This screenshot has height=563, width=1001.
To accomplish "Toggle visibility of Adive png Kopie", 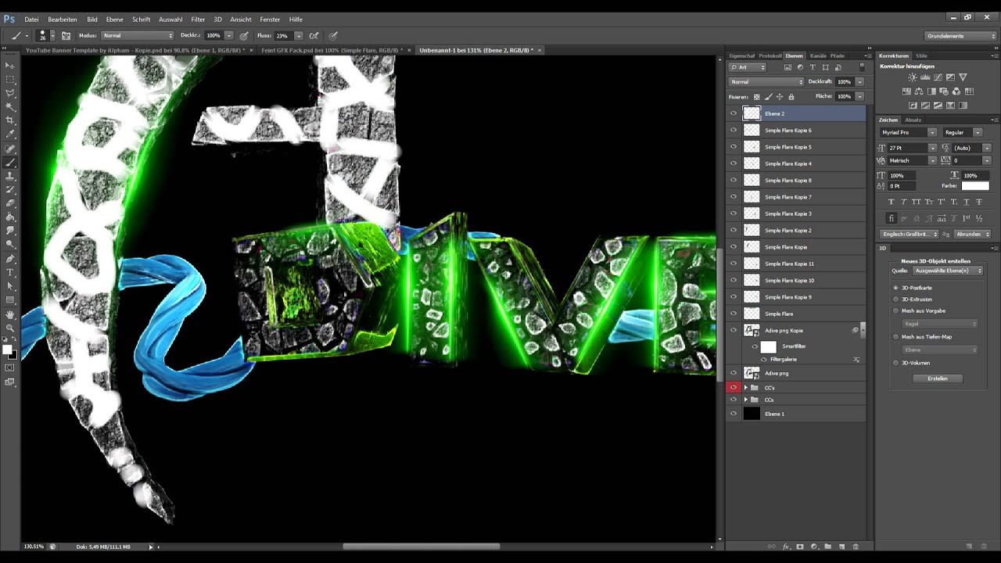I will coord(734,330).
